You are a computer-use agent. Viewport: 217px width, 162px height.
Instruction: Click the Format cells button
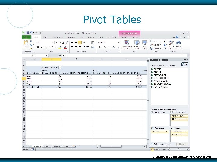[x=156, y=48]
